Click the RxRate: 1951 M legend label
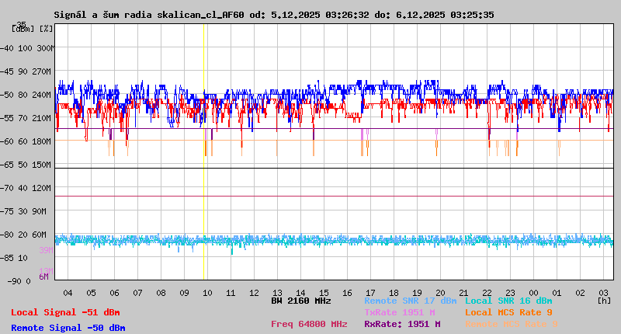 click(402, 324)
